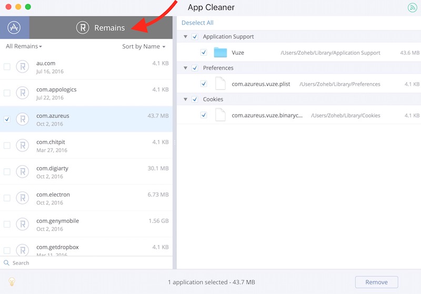Click the Remove button
Image resolution: width=421 pixels, height=294 pixels.
[376, 282]
